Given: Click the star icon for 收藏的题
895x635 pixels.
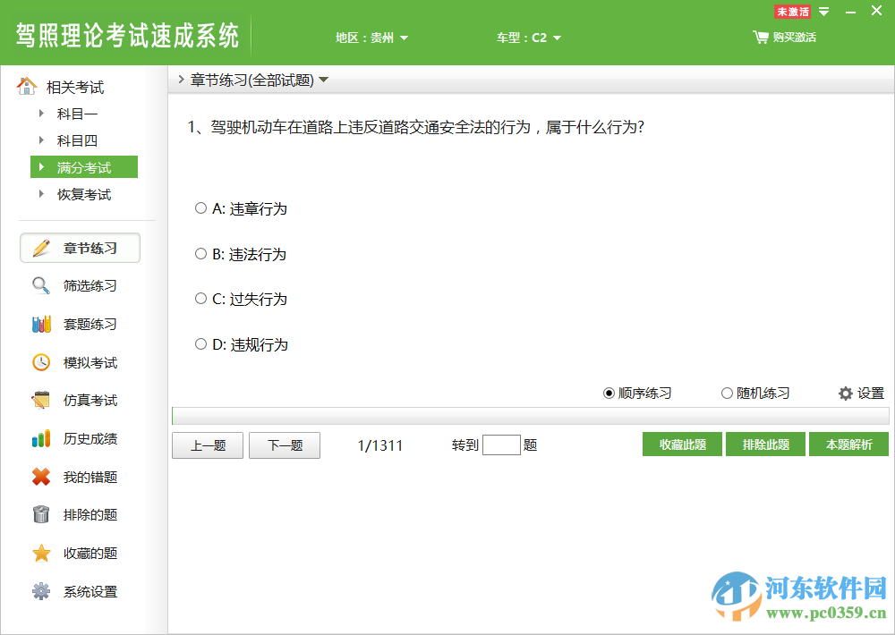Looking at the screenshot, I should (x=41, y=553).
